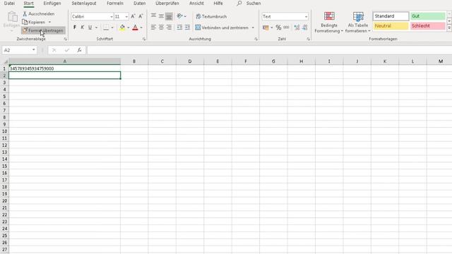Screen dimensions: 452x254
Task: Toggle underline (U) formatting
Action: click(90, 28)
